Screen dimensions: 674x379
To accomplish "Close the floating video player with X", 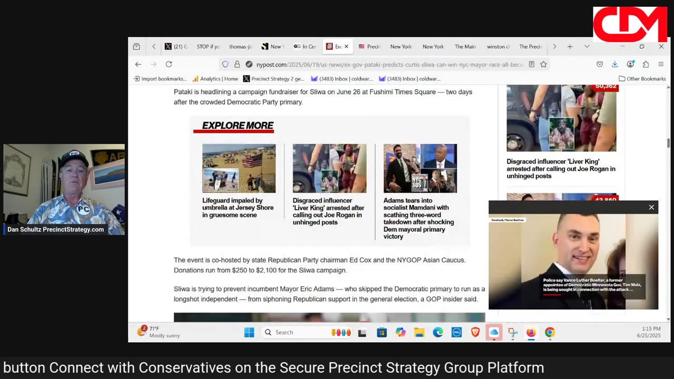I will 651,207.
